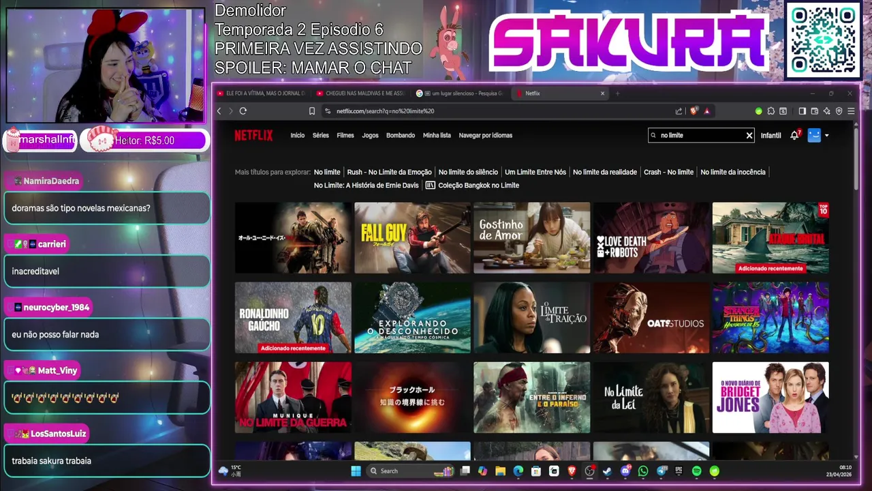Open the extensions puzzle icon
Screen dimensions: 872x491
pyautogui.click(x=771, y=111)
